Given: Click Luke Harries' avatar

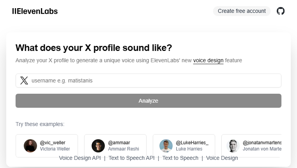Looking at the screenshot, I should click(x=166, y=146).
